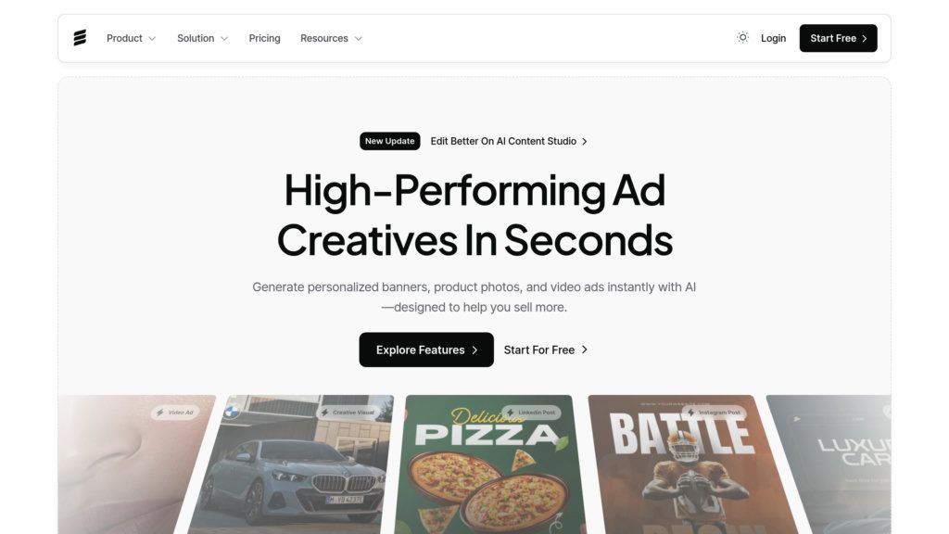This screenshot has height=534, width=949.
Task: Click the Start For Free link
Action: click(545, 350)
